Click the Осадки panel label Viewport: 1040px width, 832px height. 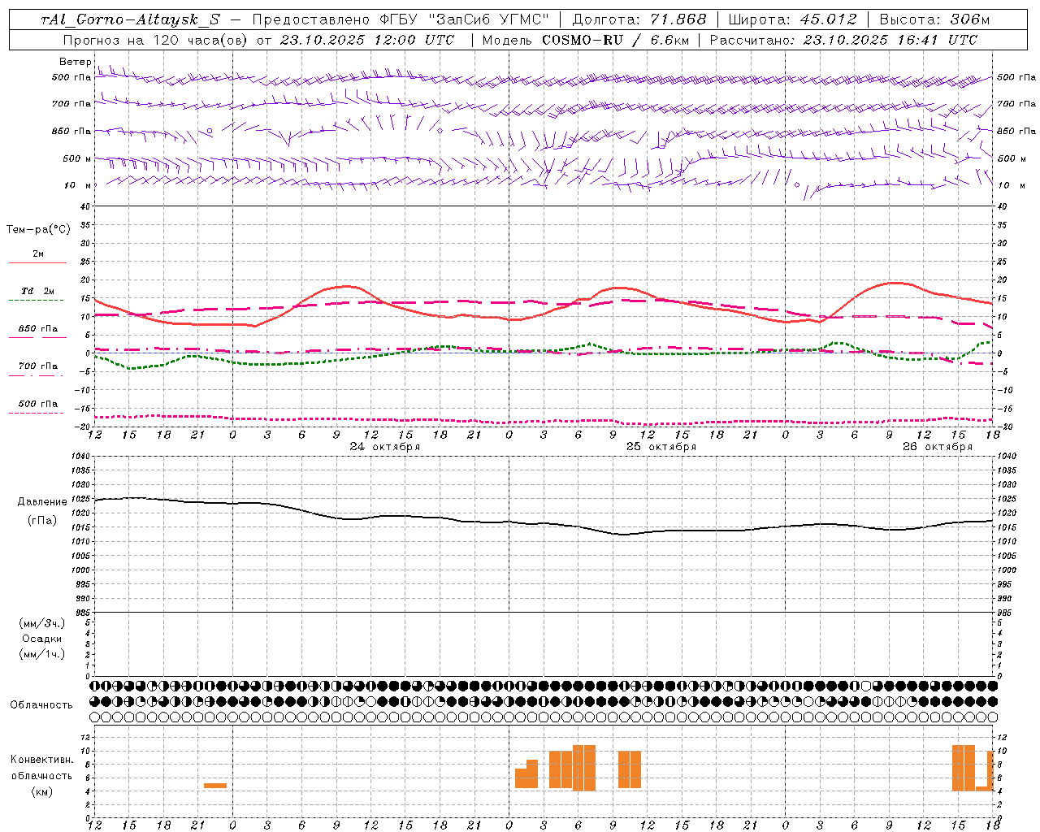[42, 639]
